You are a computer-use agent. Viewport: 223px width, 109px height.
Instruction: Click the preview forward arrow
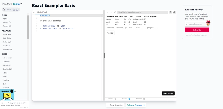click(x=111, y=12)
